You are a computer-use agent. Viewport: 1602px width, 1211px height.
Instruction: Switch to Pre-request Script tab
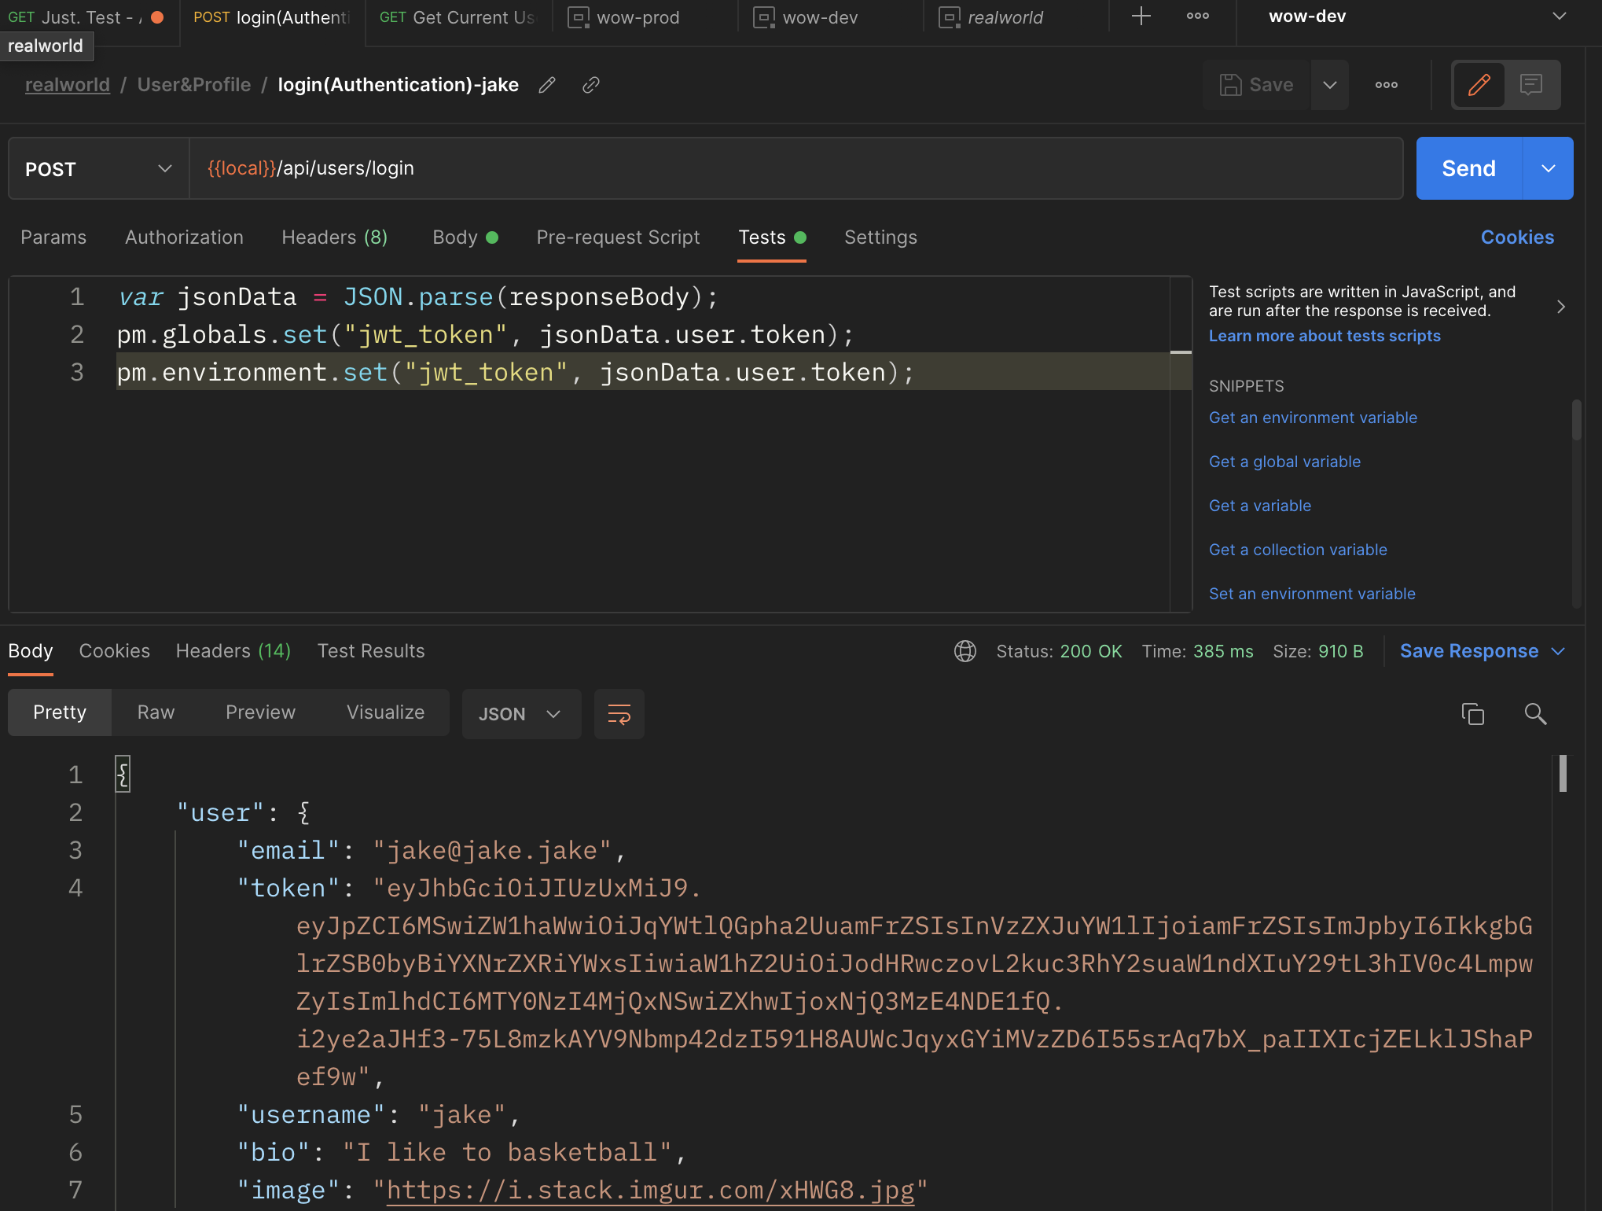[x=618, y=237]
